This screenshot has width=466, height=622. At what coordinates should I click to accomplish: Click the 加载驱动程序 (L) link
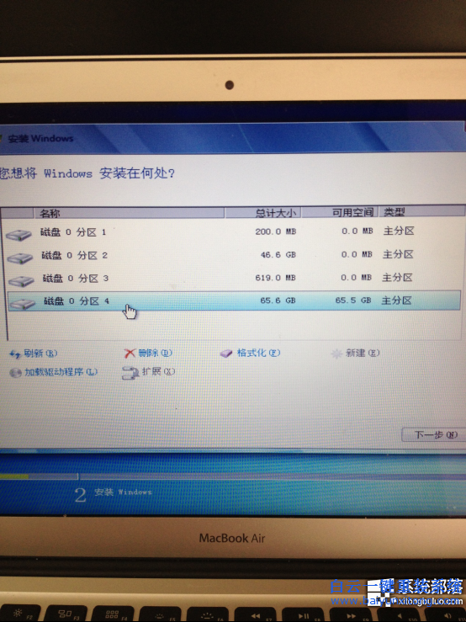click(x=61, y=372)
